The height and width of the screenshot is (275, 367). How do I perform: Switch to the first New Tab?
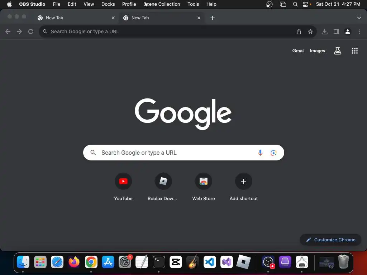pos(75,18)
